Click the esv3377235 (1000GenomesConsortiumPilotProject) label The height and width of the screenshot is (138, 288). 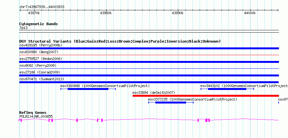(193, 99)
